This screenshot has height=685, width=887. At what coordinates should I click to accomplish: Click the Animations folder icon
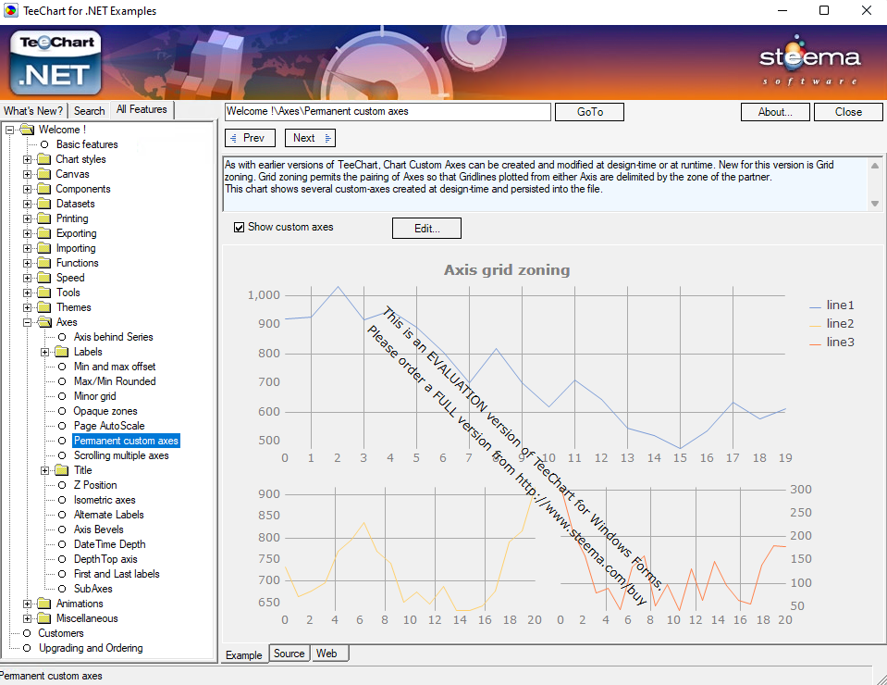[44, 604]
